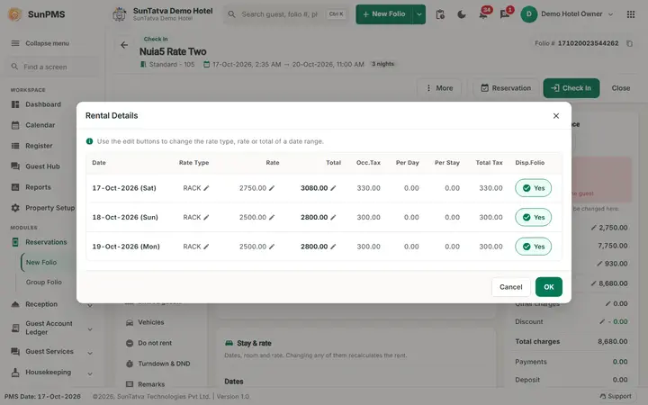Click the Total charges 8,680.00 value
The height and width of the screenshot is (405, 648).
click(x=613, y=342)
